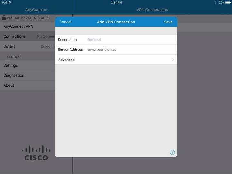232x174 pixels.
Task: Click the Bluetooth status icon
Action: pyautogui.click(x=215, y=3)
